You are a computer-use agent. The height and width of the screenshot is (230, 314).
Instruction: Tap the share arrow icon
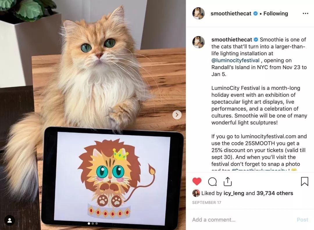click(227, 182)
